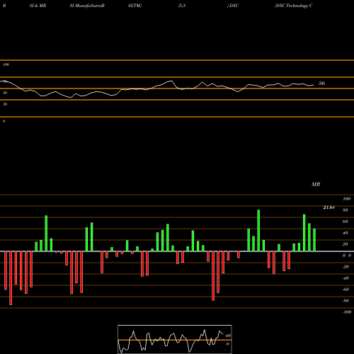
Task: Select the current RSI value '56'
Action: 321,83
